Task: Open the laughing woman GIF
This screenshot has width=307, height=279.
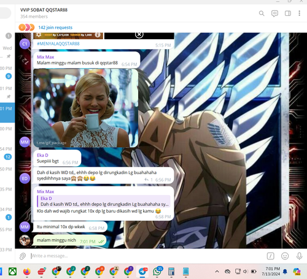Action: [86, 108]
